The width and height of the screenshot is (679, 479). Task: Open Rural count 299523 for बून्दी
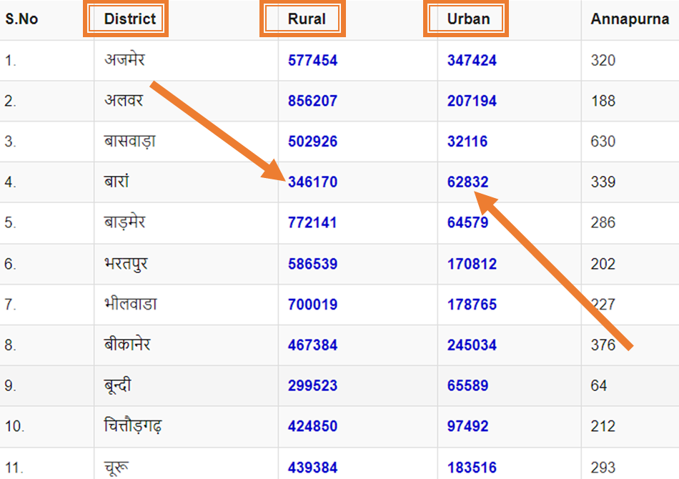[x=312, y=385]
